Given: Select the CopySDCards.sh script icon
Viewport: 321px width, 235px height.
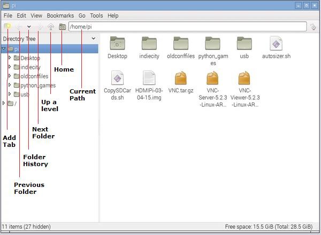Looking at the screenshot, I should tap(117, 77).
